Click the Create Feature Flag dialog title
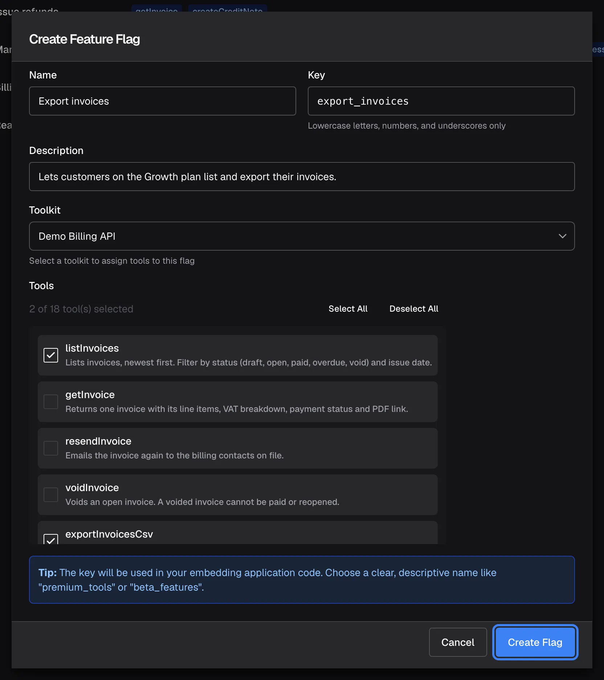The image size is (604, 680). pos(85,39)
